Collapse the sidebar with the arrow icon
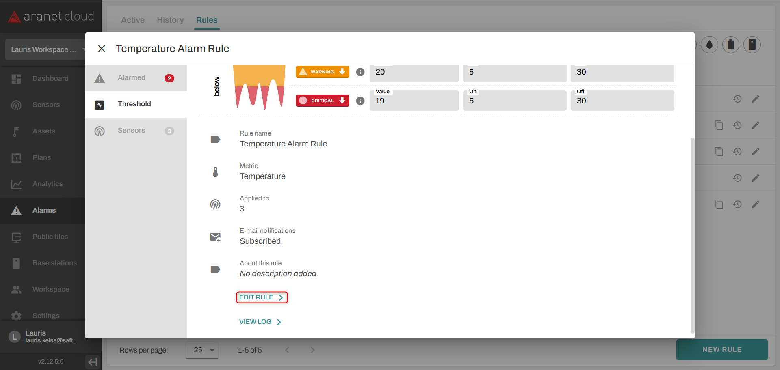Image resolution: width=780 pixels, height=370 pixels. [x=93, y=362]
